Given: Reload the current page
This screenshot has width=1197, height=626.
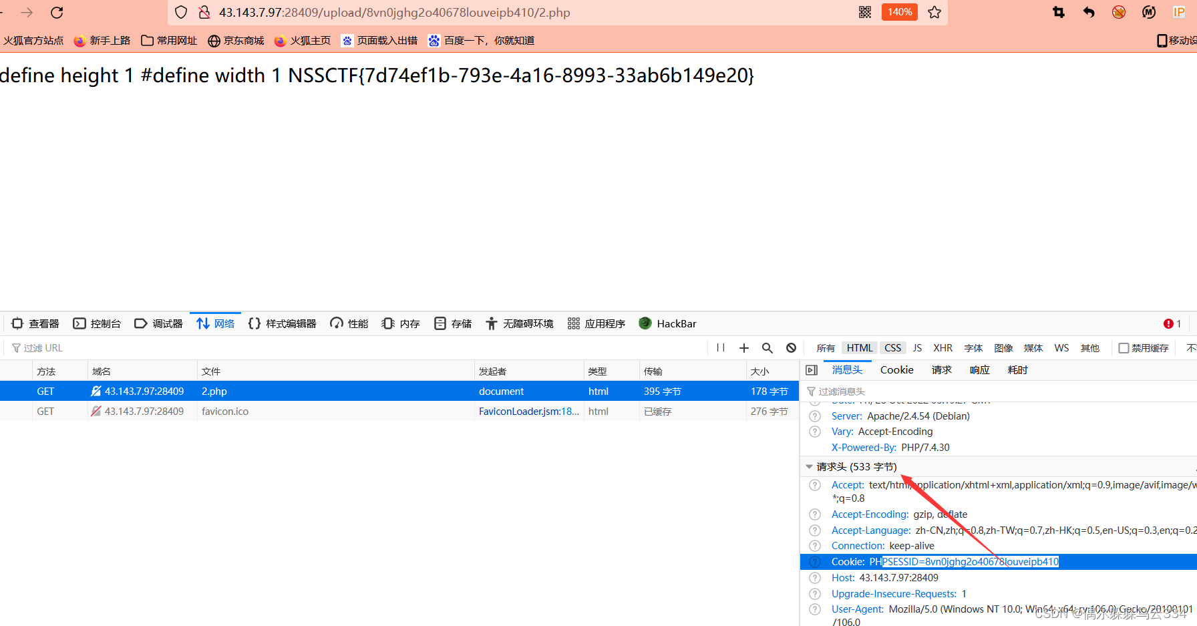Looking at the screenshot, I should [x=56, y=12].
